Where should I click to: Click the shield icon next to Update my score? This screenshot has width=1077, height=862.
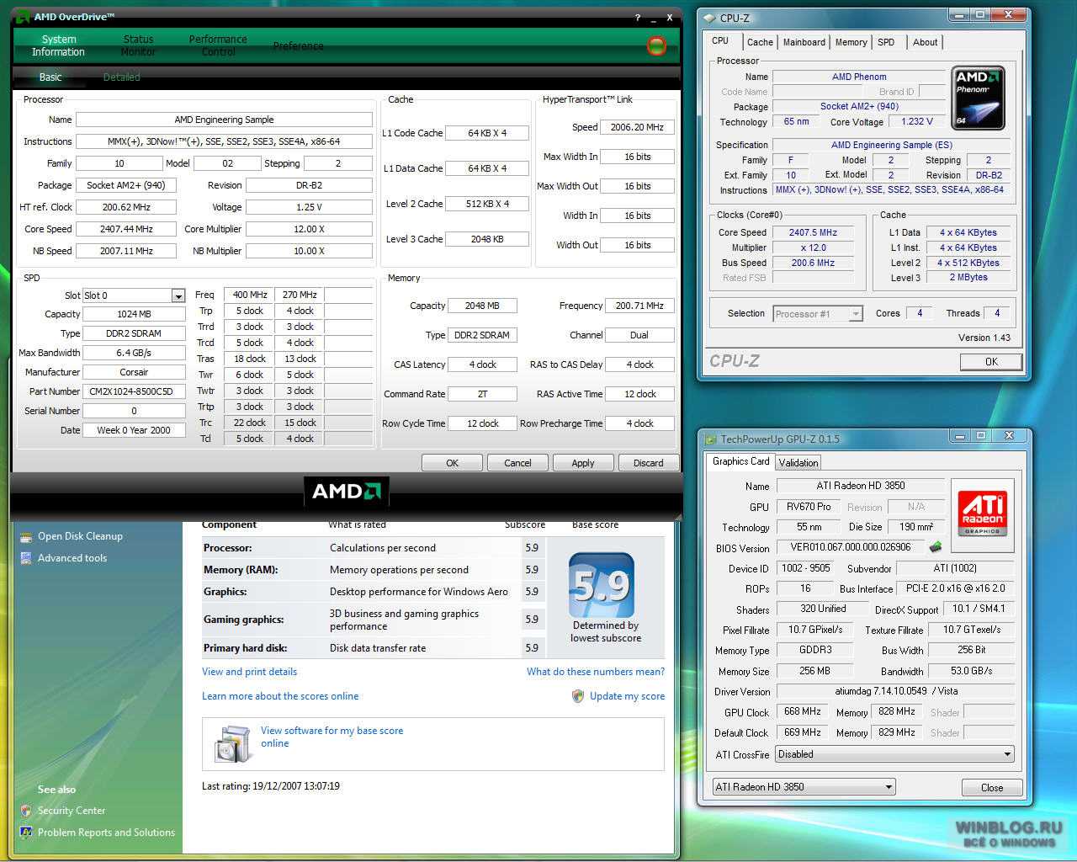(x=578, y=696)
